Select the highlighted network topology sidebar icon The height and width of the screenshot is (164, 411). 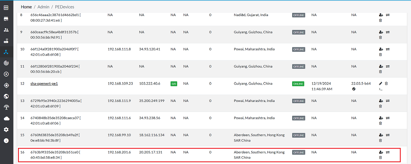6,52
